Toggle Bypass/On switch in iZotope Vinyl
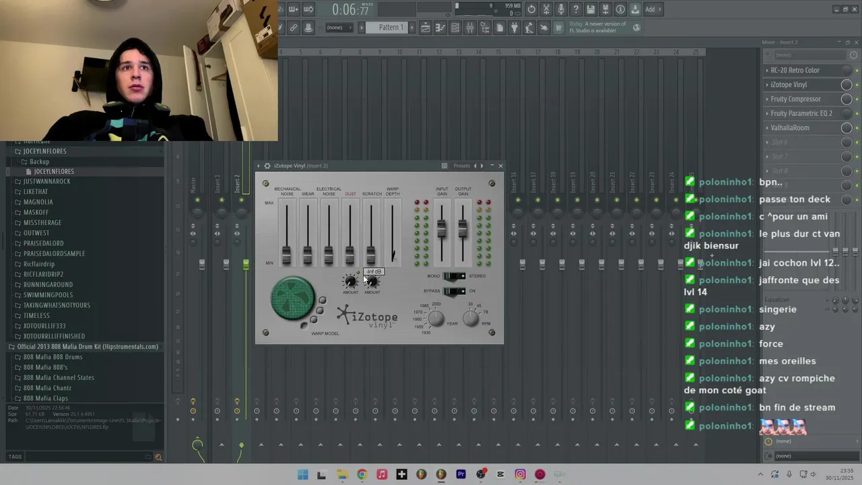This screenshot has height=485, width=862. click(x=454, y=291)
